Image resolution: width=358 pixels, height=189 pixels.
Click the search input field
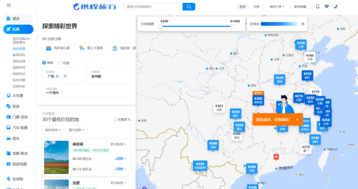pos(153,7)
